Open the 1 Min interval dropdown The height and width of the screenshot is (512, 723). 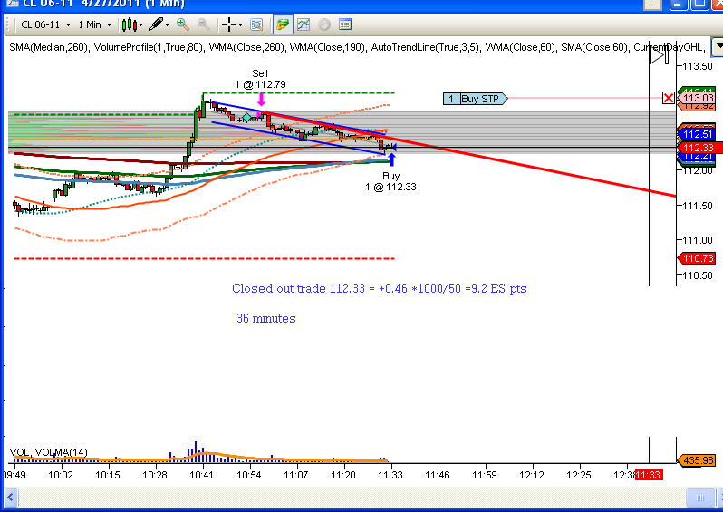[x=94, y=24]
